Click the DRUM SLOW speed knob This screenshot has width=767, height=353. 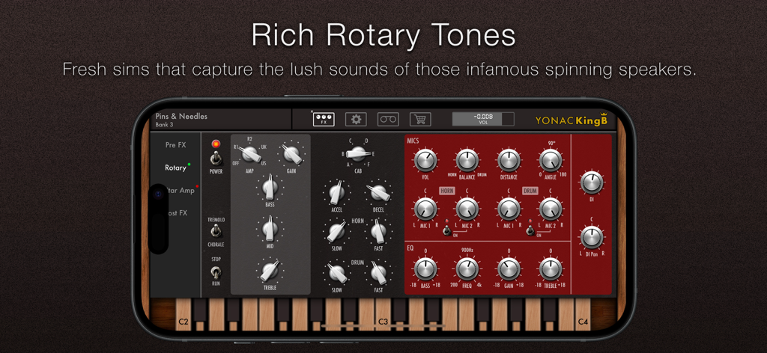(x=337, y=273)
